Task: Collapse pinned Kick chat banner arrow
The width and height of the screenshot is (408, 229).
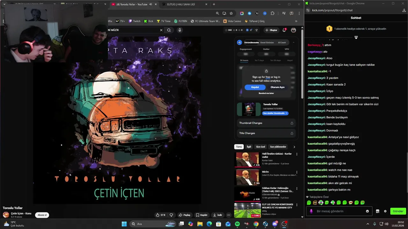Action: coord(356,38)
